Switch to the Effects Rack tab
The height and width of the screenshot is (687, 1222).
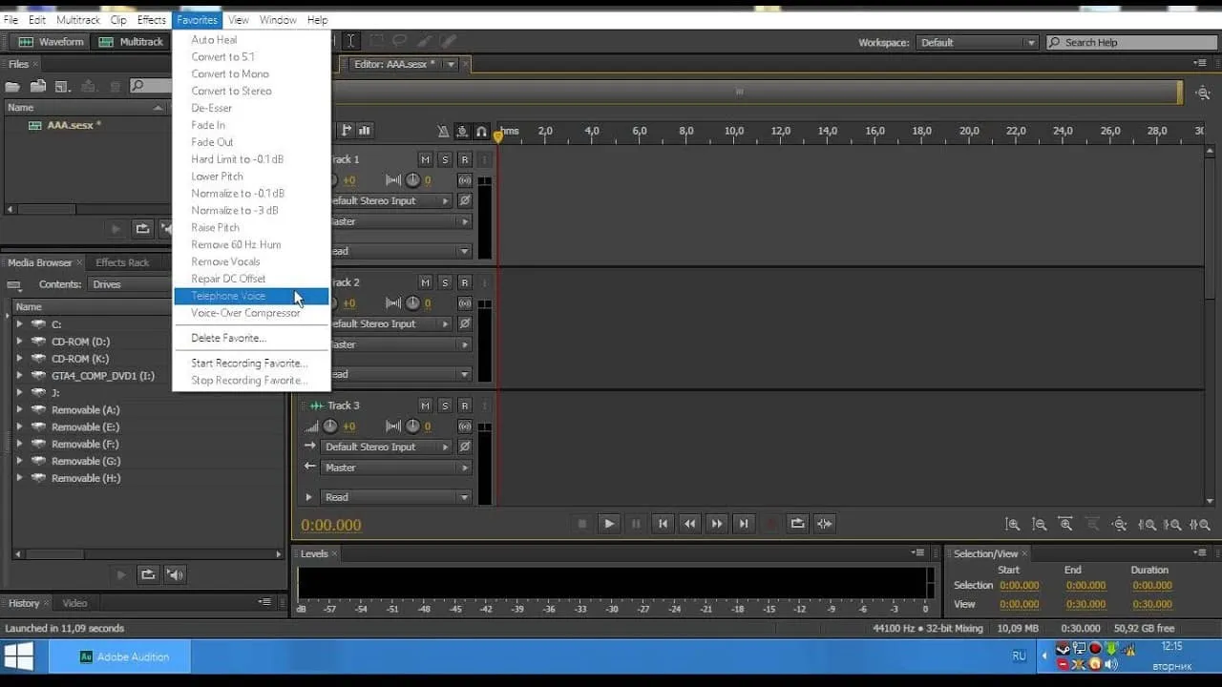(122, 262)
